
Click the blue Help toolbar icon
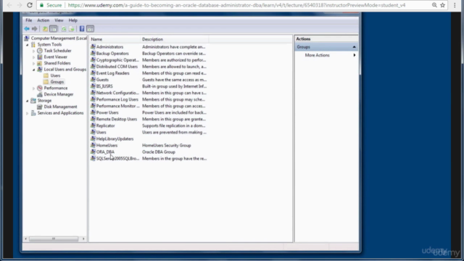coord(82,29)
